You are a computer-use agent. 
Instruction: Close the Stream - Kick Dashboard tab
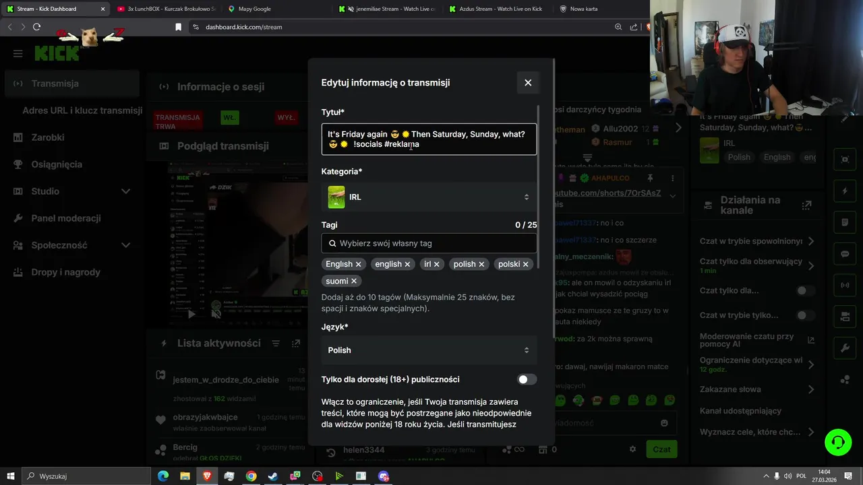pos(103,9)
